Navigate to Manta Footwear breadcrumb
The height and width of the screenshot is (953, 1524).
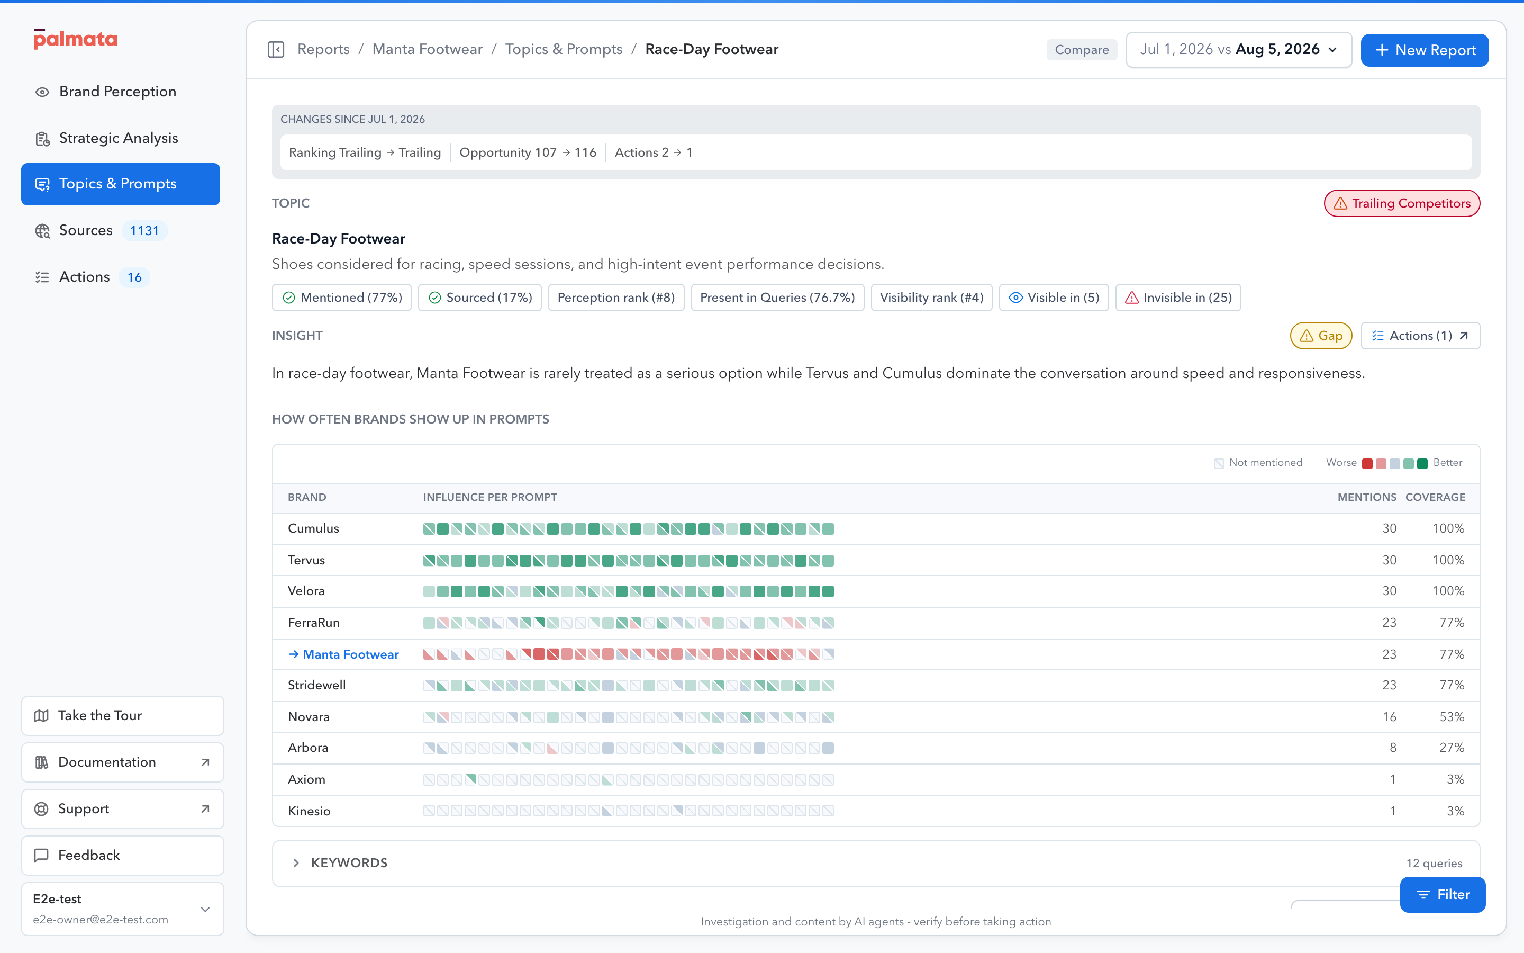point(427,49)
